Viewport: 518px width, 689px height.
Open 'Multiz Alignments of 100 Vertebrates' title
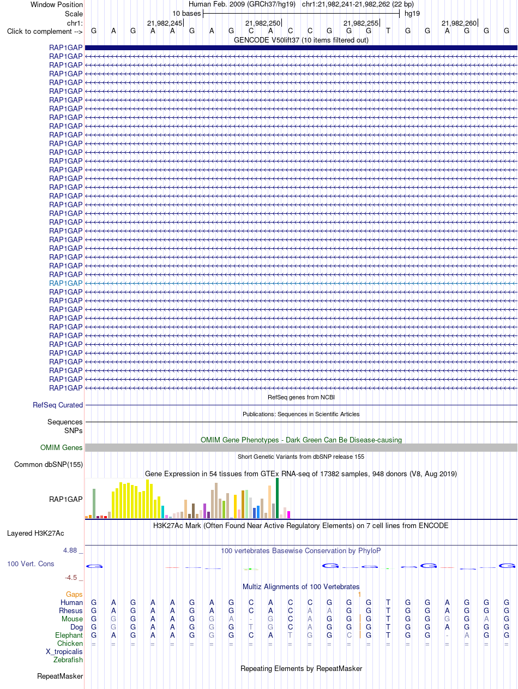click(x=301, y=586)
